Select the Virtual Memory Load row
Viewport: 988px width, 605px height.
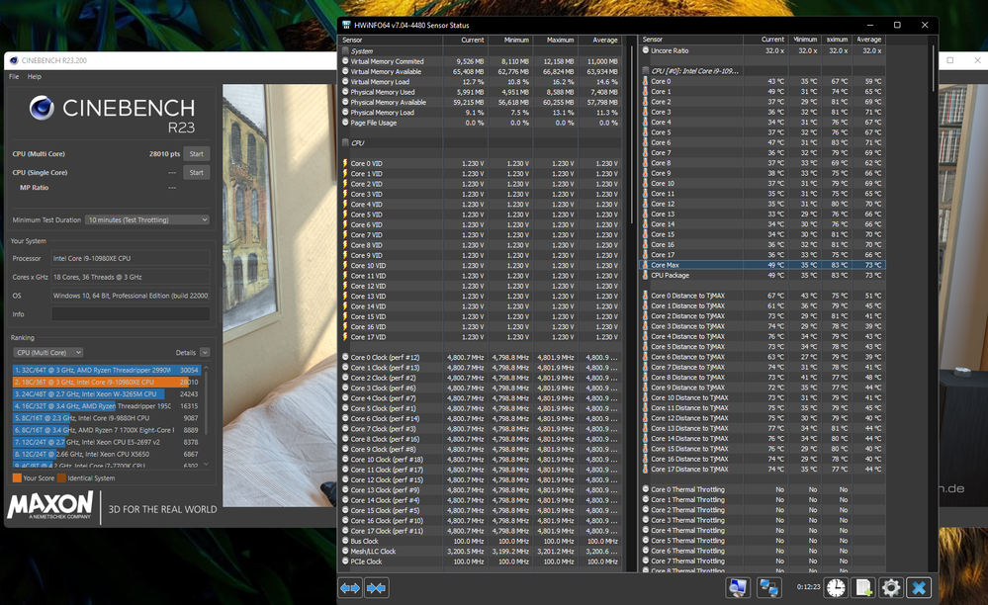click(x=482, y=82)
